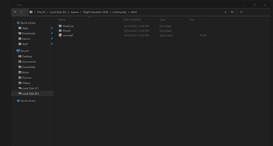Viewport: 273px width, 146px height.
Task: Click the pin icon beside Apps
Action: click(x=52, y=28)
